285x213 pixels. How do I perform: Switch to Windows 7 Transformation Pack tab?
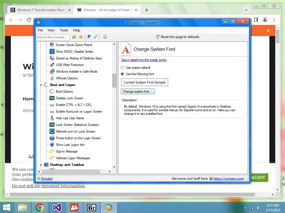[x=40, y=10]
